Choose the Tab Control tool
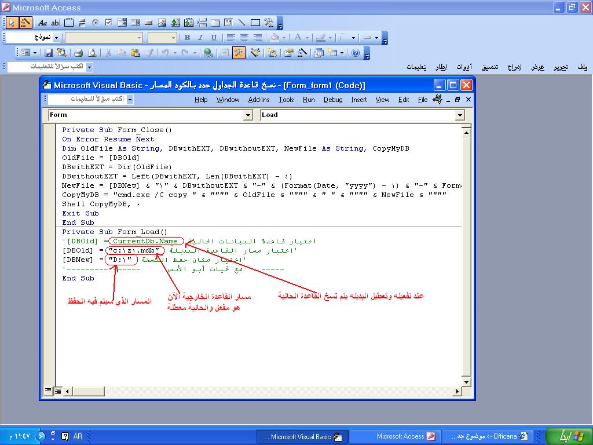Viewport: 593px width, 445px height. point(215,23)
